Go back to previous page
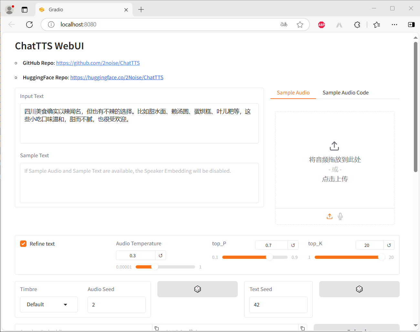This screenshot has height=332, width=420. pyautogui.click(x=12, y=24)
